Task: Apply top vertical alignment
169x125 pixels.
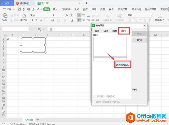Action: click(79, 15)
